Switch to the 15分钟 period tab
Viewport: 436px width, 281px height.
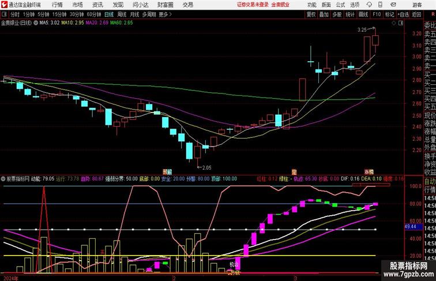59,14
